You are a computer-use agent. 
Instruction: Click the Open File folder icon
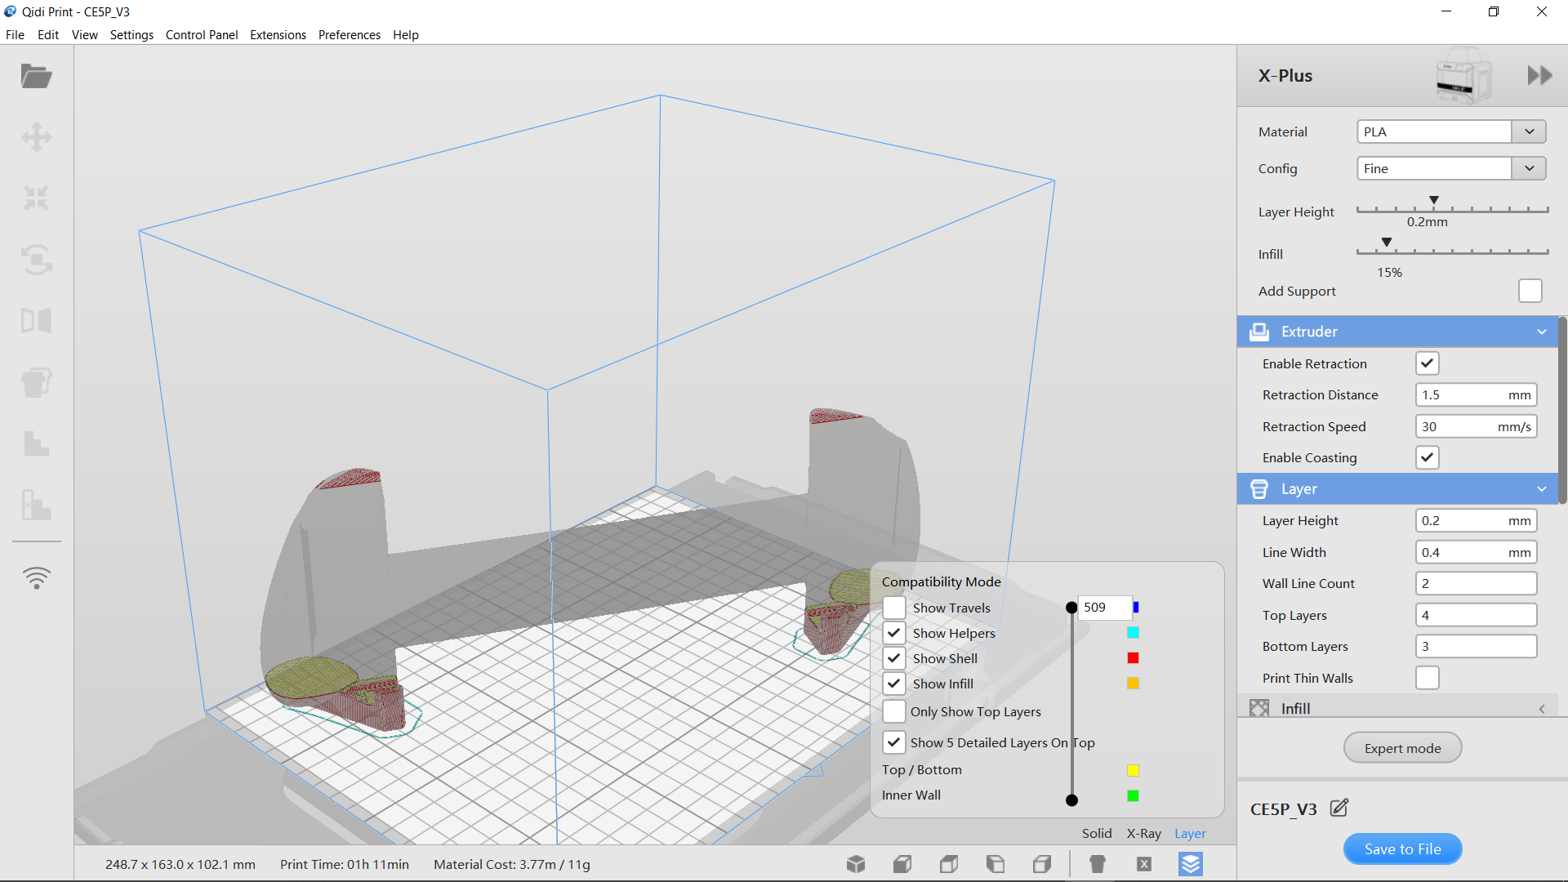[36, 76]
